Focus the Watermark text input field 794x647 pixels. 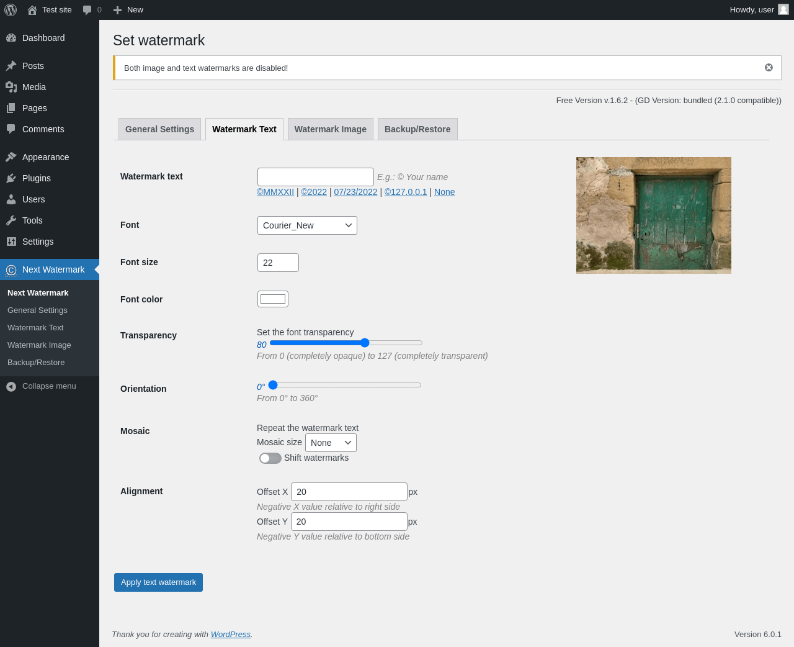click(316, 177)
